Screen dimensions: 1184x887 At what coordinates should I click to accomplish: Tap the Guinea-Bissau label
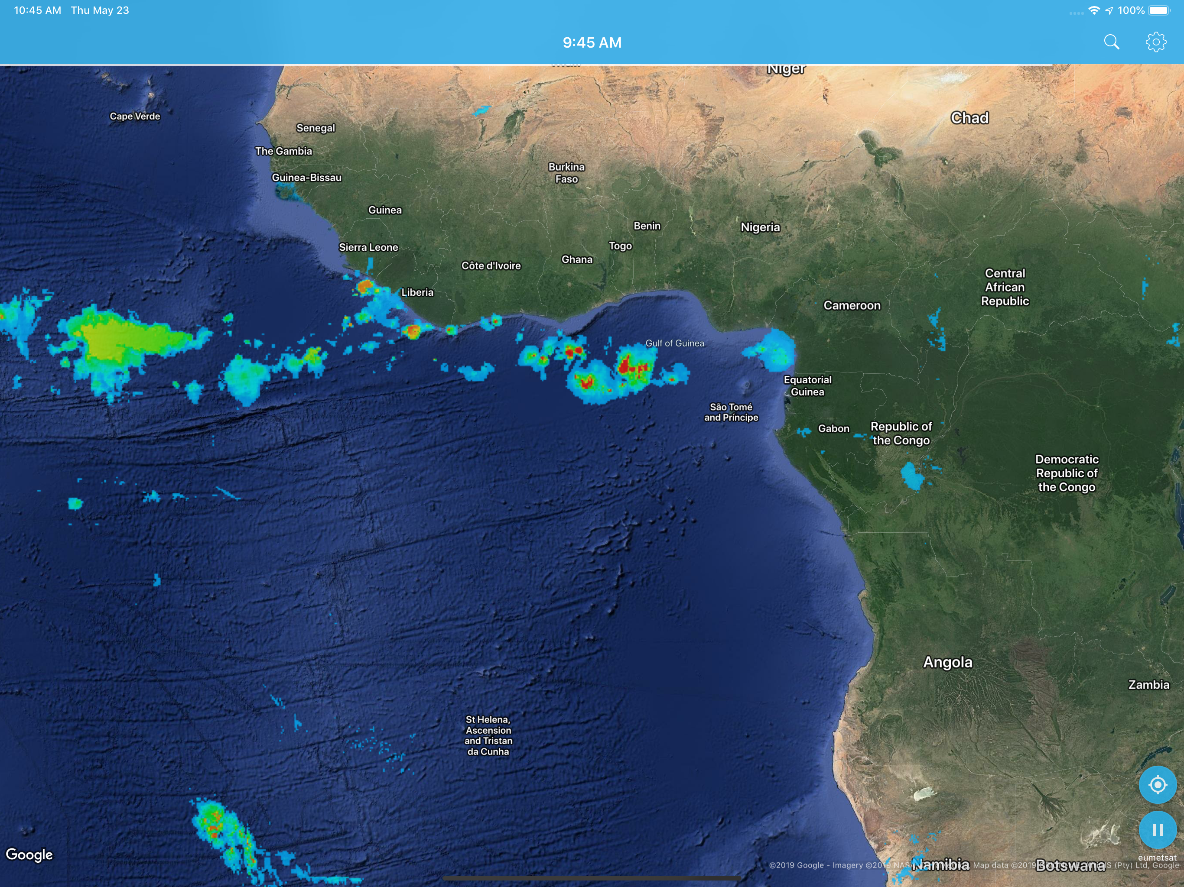click(307, 178)
